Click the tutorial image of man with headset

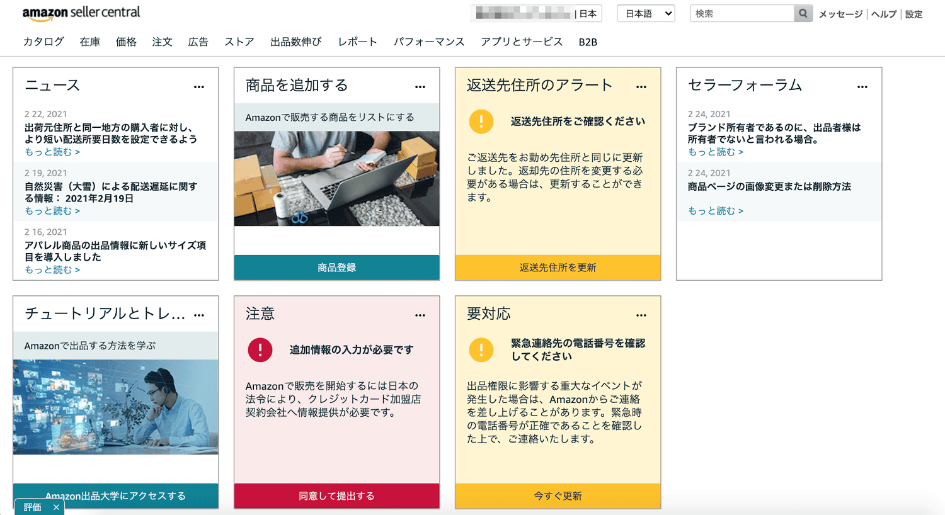(116, 407)
